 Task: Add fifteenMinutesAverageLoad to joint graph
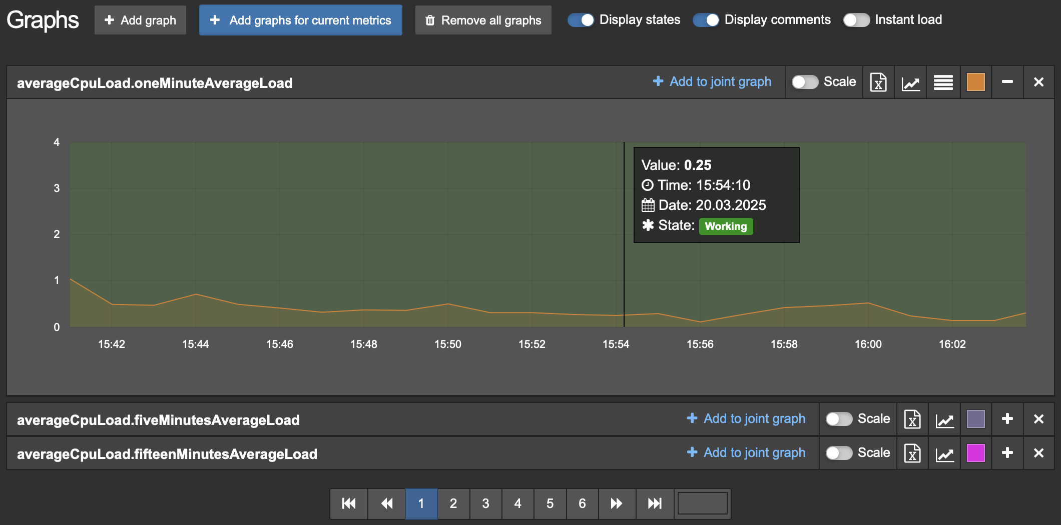tap(746, 452)
